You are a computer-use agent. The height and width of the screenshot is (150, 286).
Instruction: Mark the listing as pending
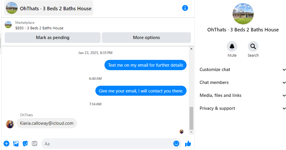tap(53, 38)
